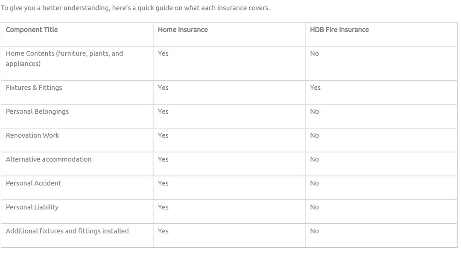Image resolution: width=461 pixels, height=255 pixels.
Task: Click HDB Fire No for Home Contents
Action: [314, 53]
